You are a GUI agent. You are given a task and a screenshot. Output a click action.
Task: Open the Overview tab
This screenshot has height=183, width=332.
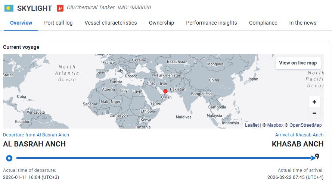(x=21, y=23)
